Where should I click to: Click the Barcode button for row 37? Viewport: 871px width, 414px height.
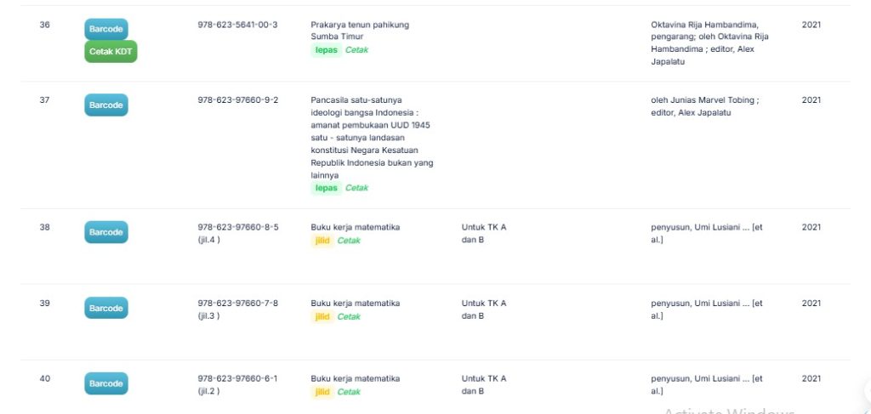105,105
